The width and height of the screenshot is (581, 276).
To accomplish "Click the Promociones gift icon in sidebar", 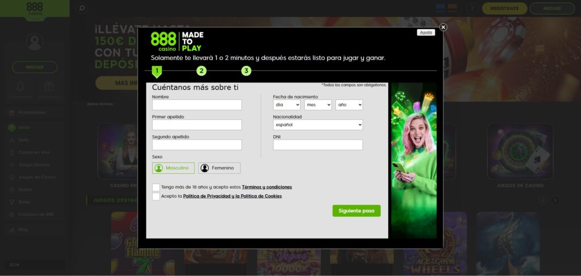I will (x=11, y=112).
